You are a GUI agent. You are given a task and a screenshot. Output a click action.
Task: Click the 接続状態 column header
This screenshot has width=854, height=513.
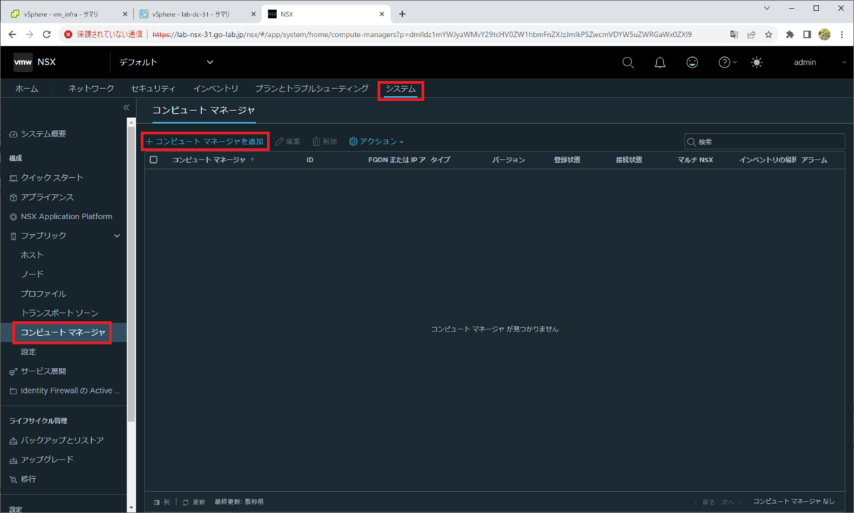pyautogui.click(x=629, y=160)
